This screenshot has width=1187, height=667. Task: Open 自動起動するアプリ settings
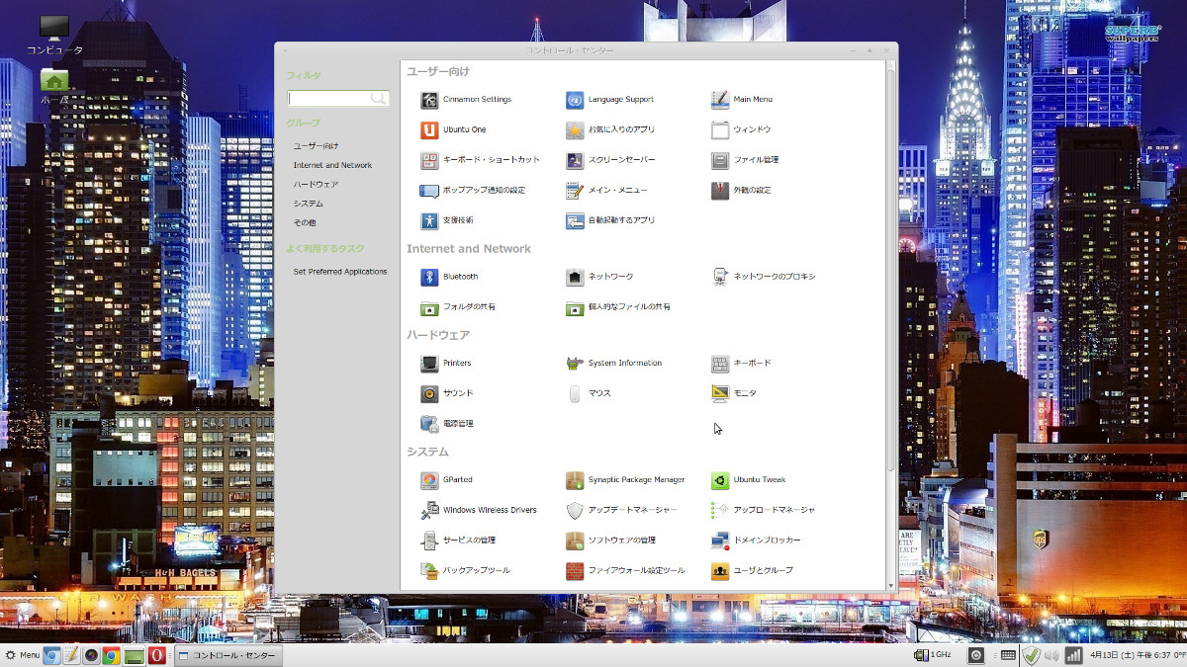pyautogui.click(x=610, y=220)
